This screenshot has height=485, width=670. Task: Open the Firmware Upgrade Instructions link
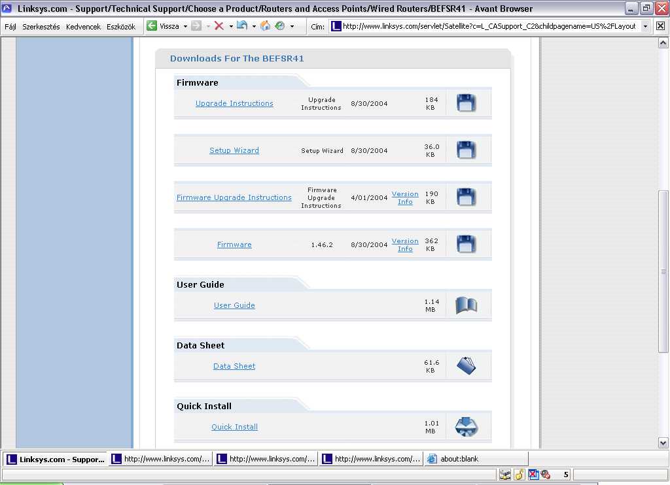coord(234,197)
